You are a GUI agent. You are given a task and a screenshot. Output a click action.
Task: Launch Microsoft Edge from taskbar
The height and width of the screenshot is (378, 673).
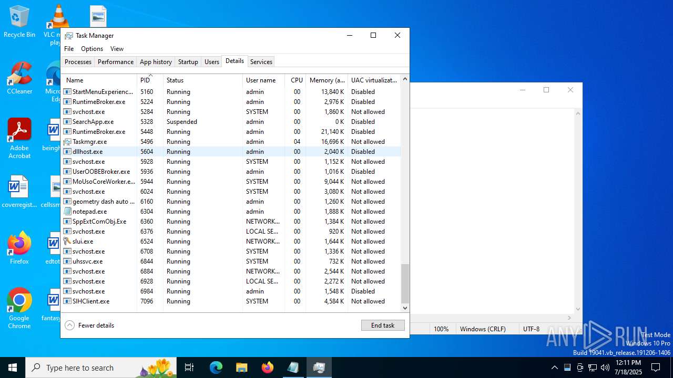click(216, 367)
